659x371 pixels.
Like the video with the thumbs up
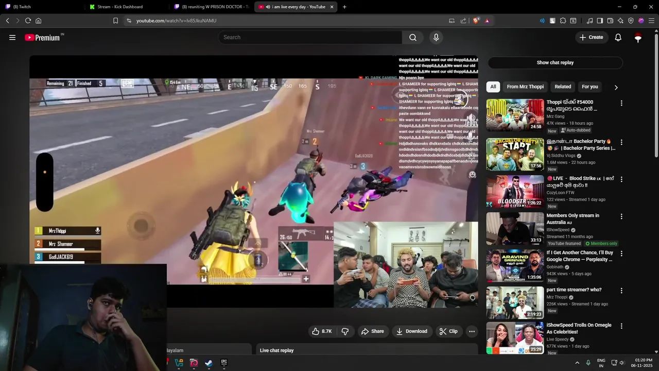click(322, 331)
